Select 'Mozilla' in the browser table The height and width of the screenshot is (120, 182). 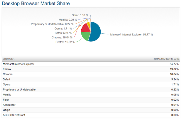(x=7, y=95)
